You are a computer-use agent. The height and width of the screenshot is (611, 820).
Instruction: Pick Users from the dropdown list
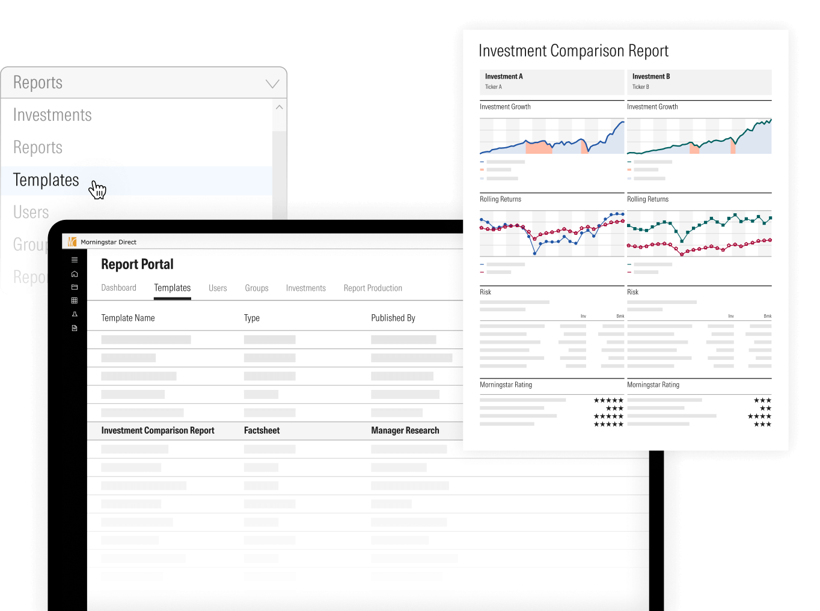[x=31, y=213]
